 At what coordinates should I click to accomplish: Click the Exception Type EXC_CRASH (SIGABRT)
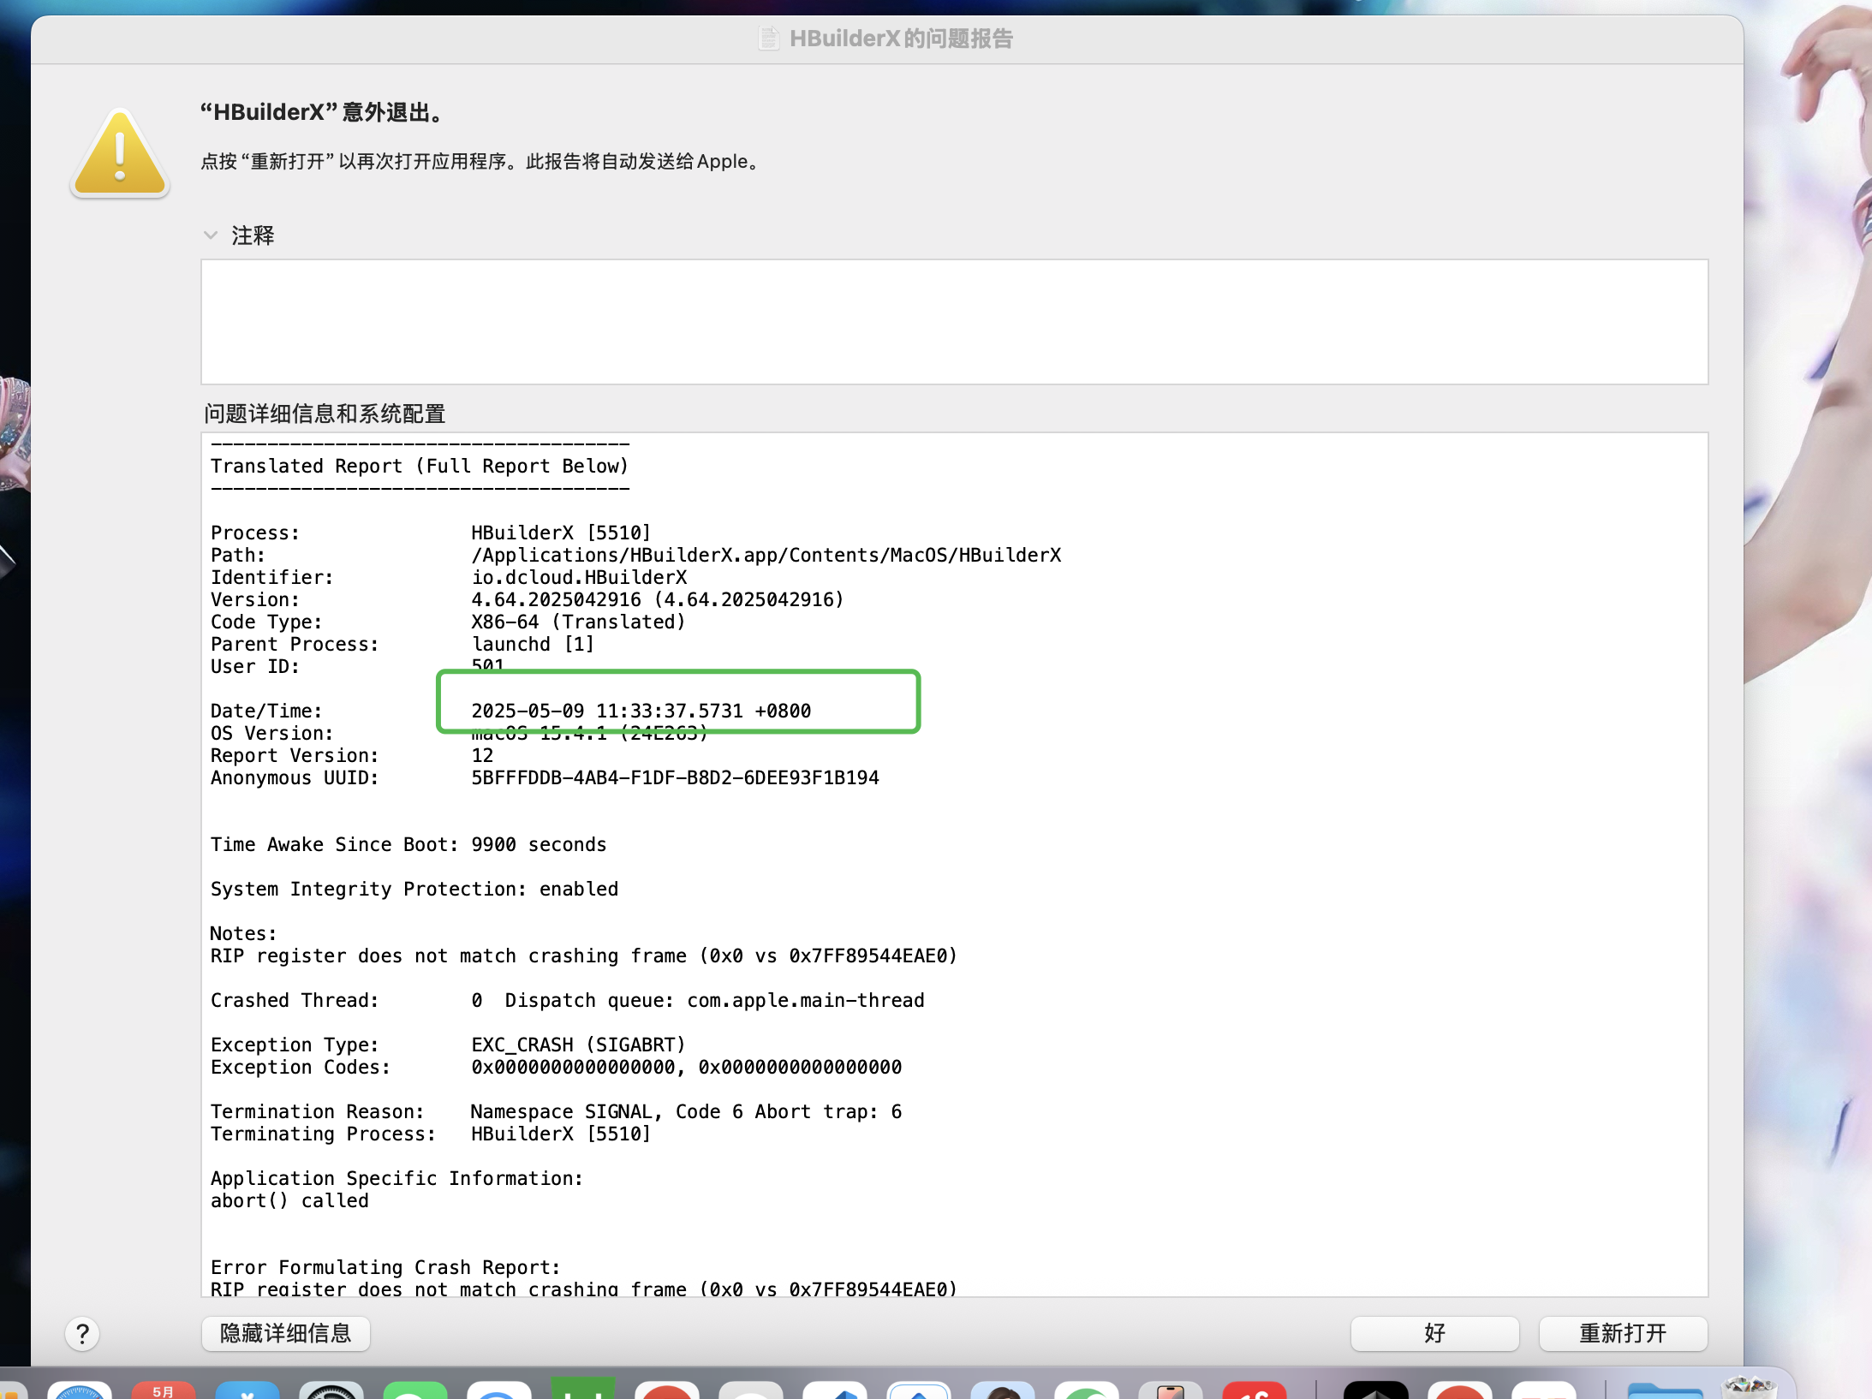click(578, 1045)
